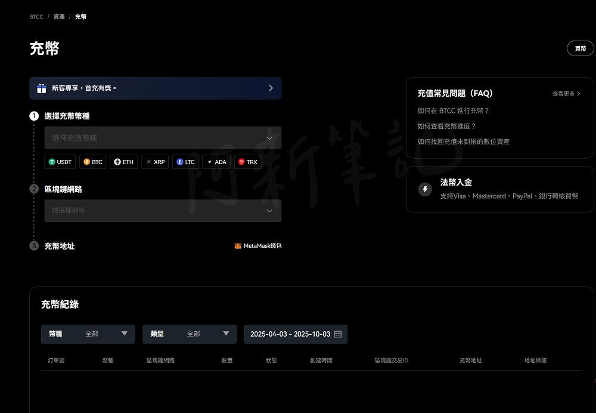Go to 資產 in breadcrumb
Screen dimensions: 596x413
59,17
